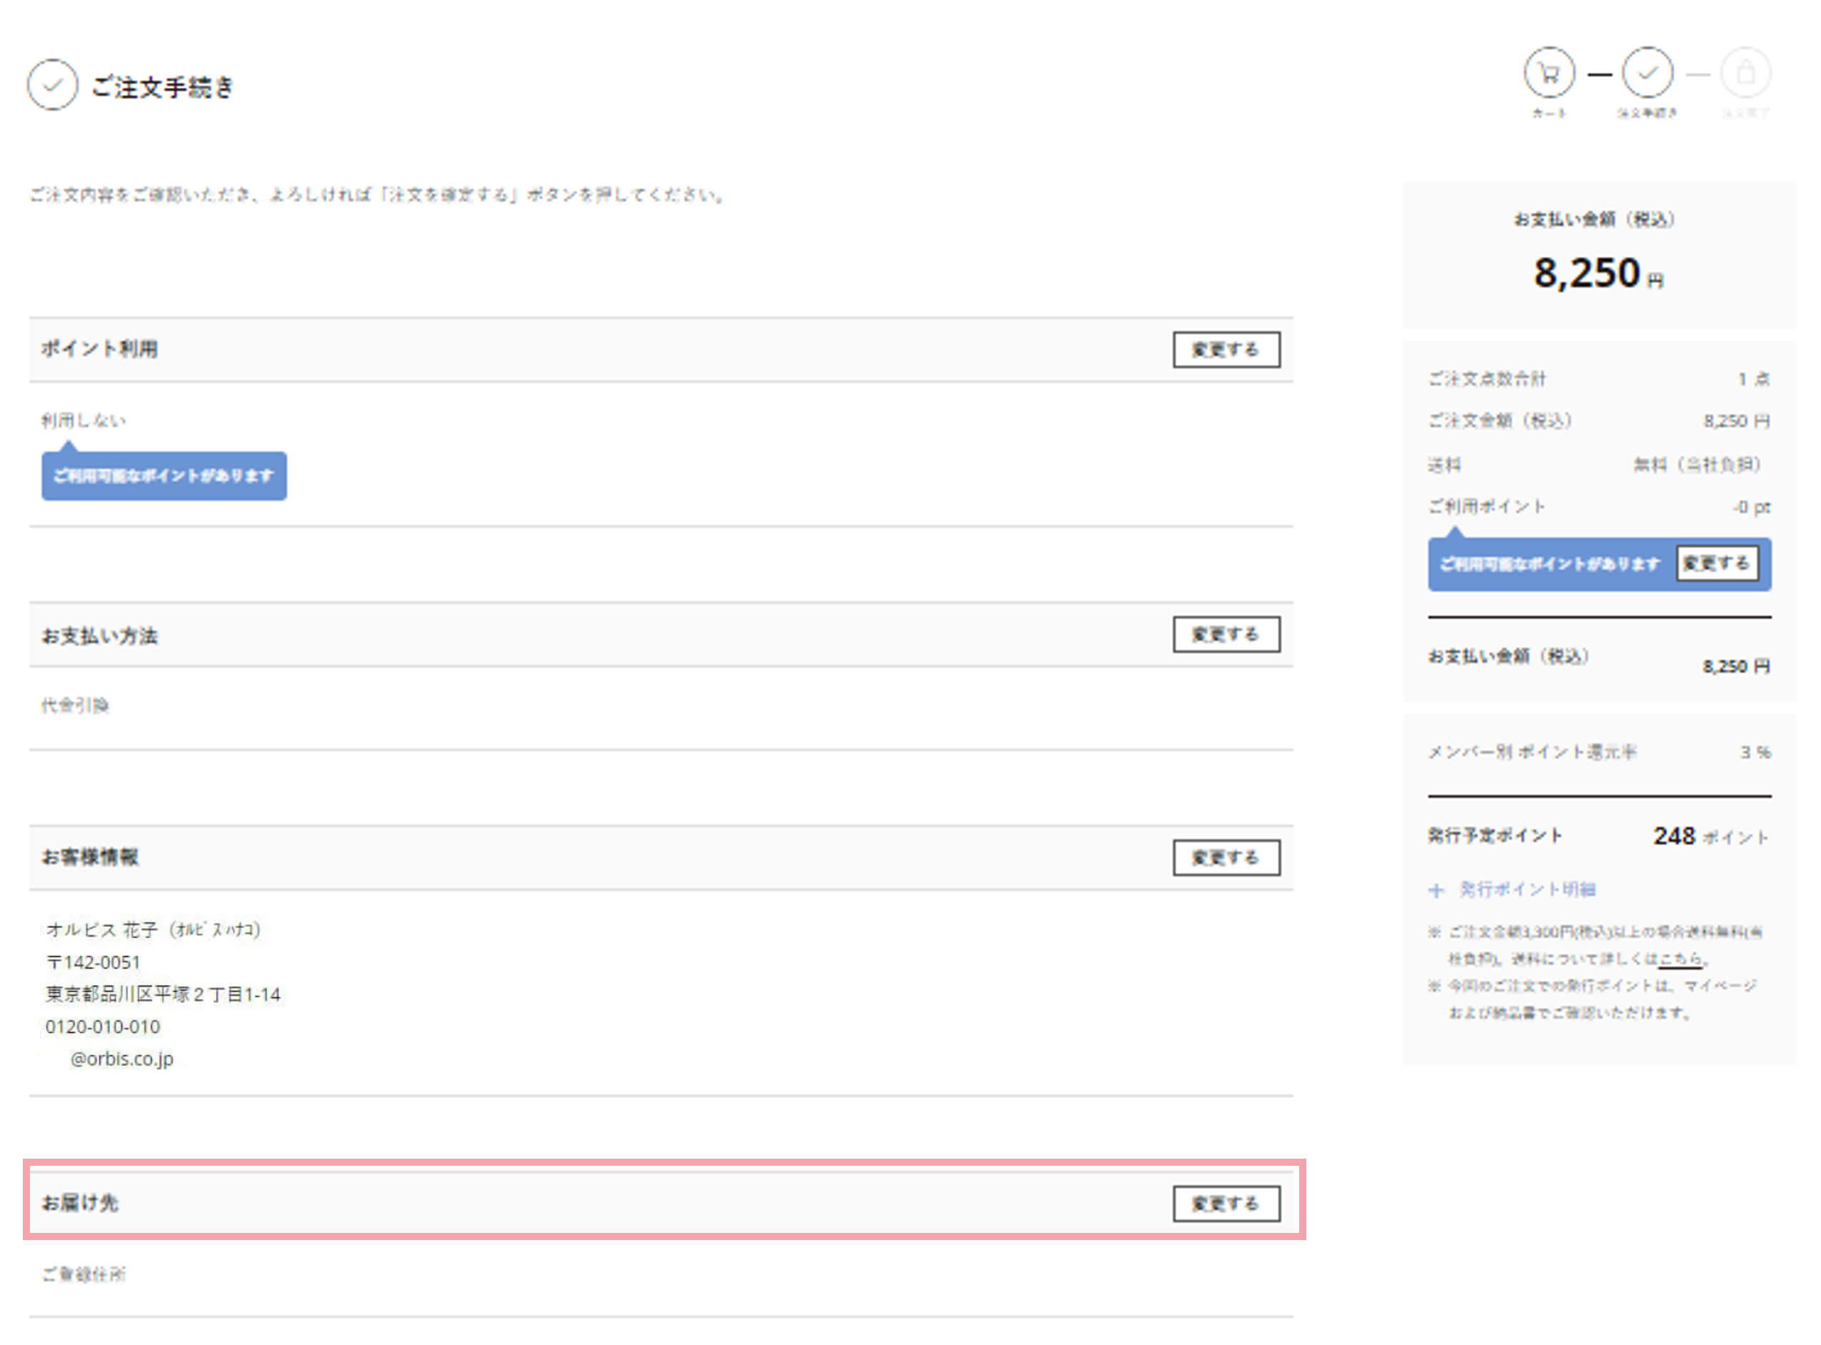Click the 0120-010-010 phone number
This screenshot has height=1345, width=1821.
pos(103,1027)
